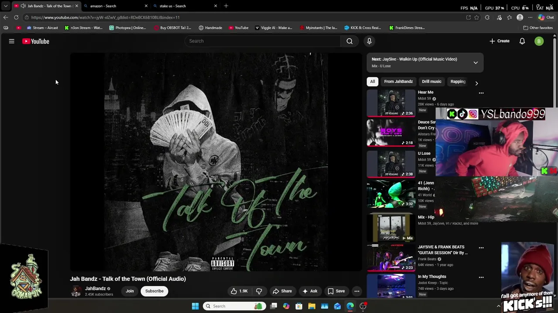Like the video with 1.9K thumbs up

239,291
